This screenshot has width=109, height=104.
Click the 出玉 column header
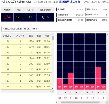coord(31,36)
